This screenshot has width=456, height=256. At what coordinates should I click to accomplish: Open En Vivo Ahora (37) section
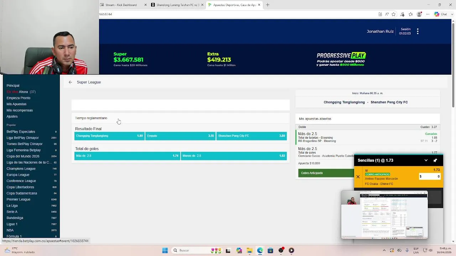(21, 92)
